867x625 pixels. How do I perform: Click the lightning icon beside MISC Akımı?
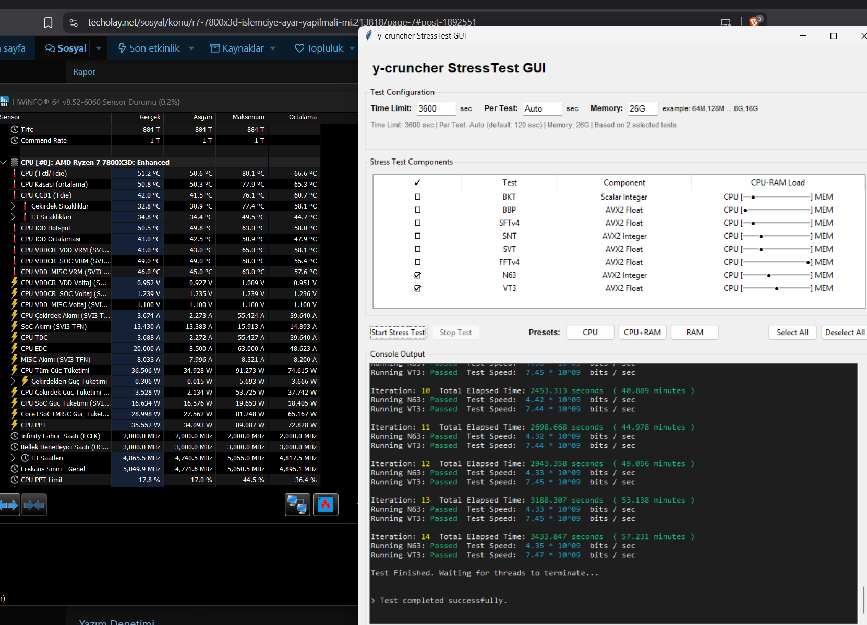tap(15, 359)
